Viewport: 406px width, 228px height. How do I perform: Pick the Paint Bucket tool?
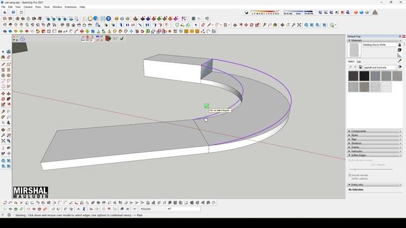3,57
